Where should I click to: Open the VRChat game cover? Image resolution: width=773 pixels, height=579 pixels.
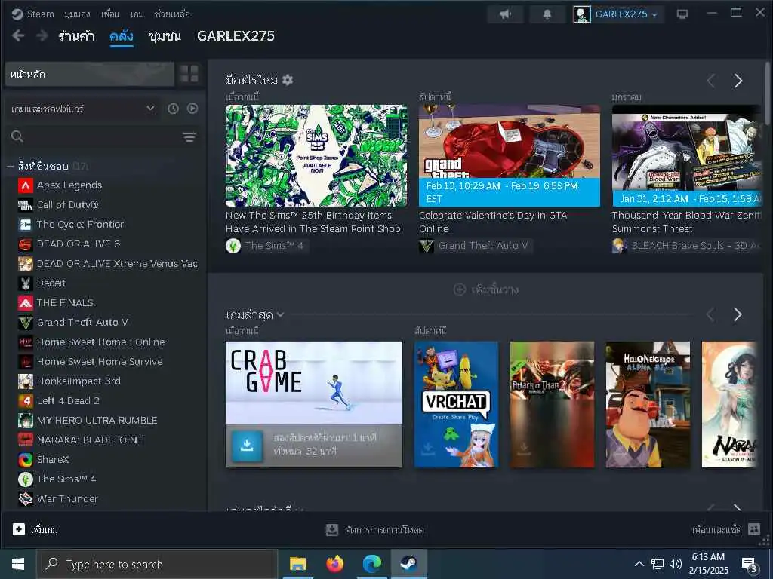456,405
